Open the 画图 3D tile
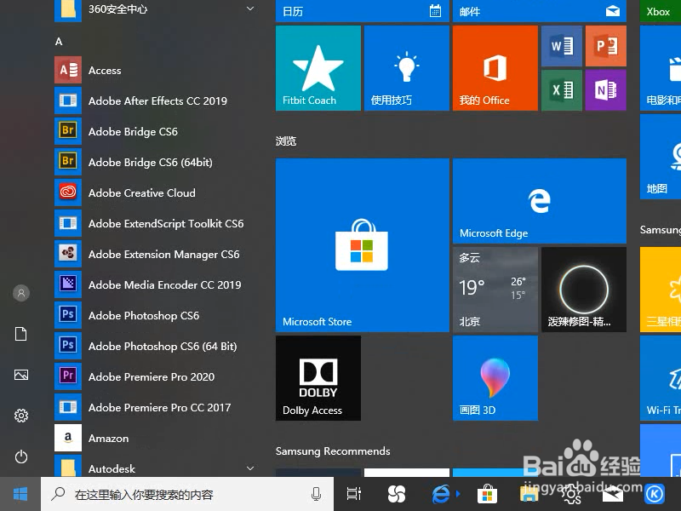 pos(495,378)
